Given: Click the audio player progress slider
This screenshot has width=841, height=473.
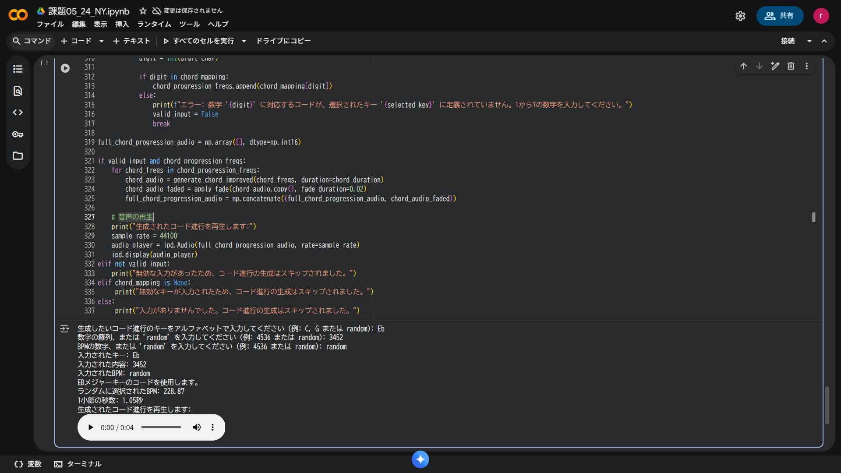Looking at the screenshot, I should pyautogui.click(x=161, y=427).
